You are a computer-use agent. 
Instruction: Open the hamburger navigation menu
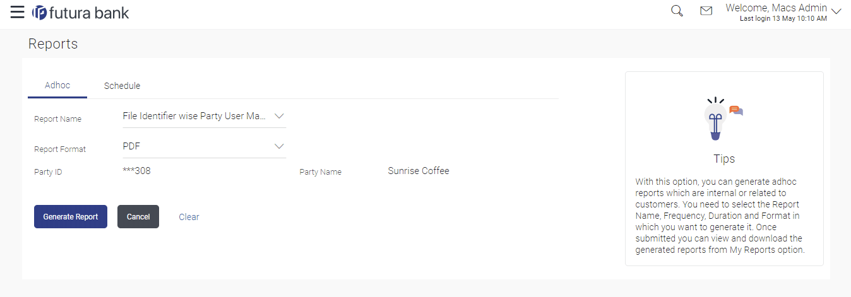[17, 12]
